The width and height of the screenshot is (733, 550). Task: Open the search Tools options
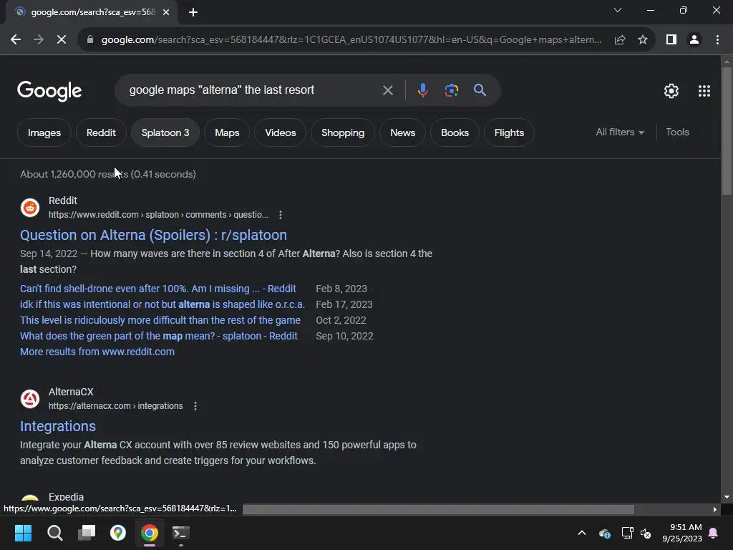pos(677,132)
